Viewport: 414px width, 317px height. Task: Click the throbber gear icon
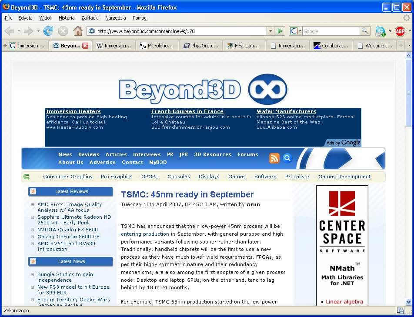point(407,18)
